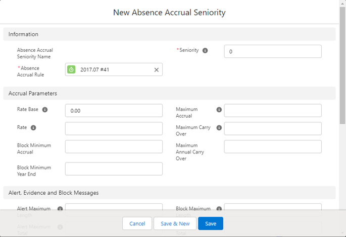The image size is (346, 237).
Task: Click the blue Save button
Action: 211,223
